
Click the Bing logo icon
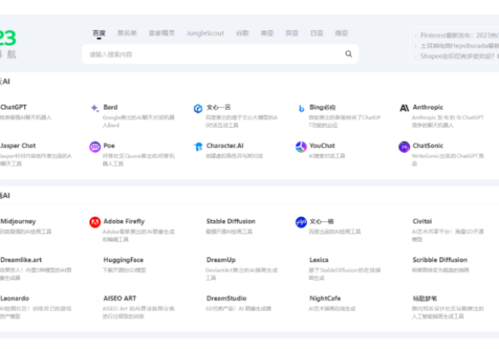coord(301,108)
